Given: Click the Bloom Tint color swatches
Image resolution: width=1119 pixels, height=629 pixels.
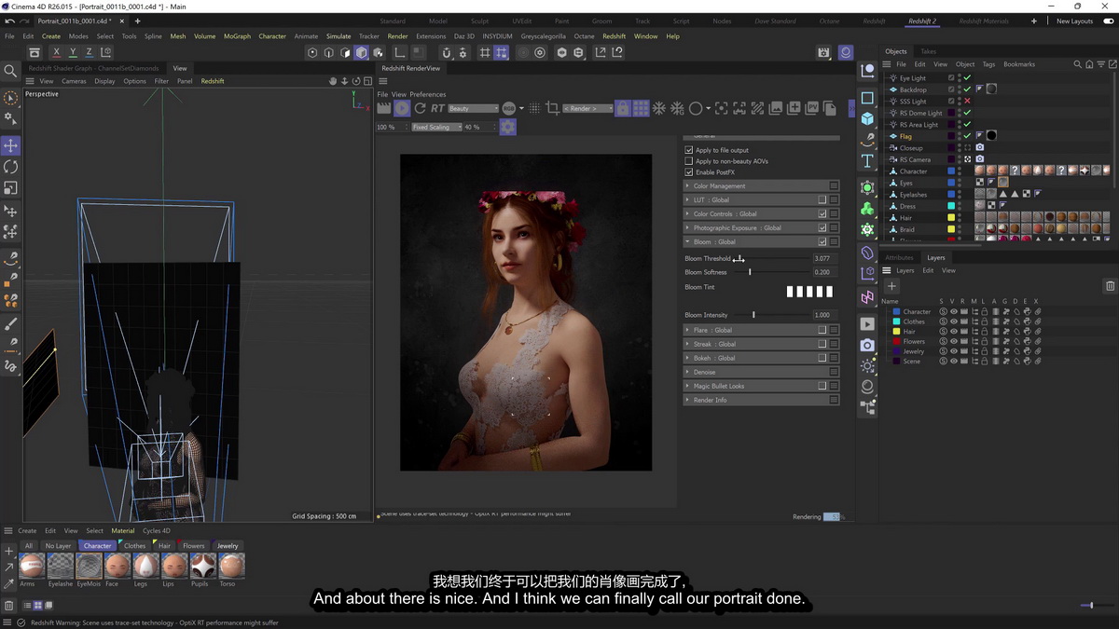Looking at the screenshot, I should (808, 292).
